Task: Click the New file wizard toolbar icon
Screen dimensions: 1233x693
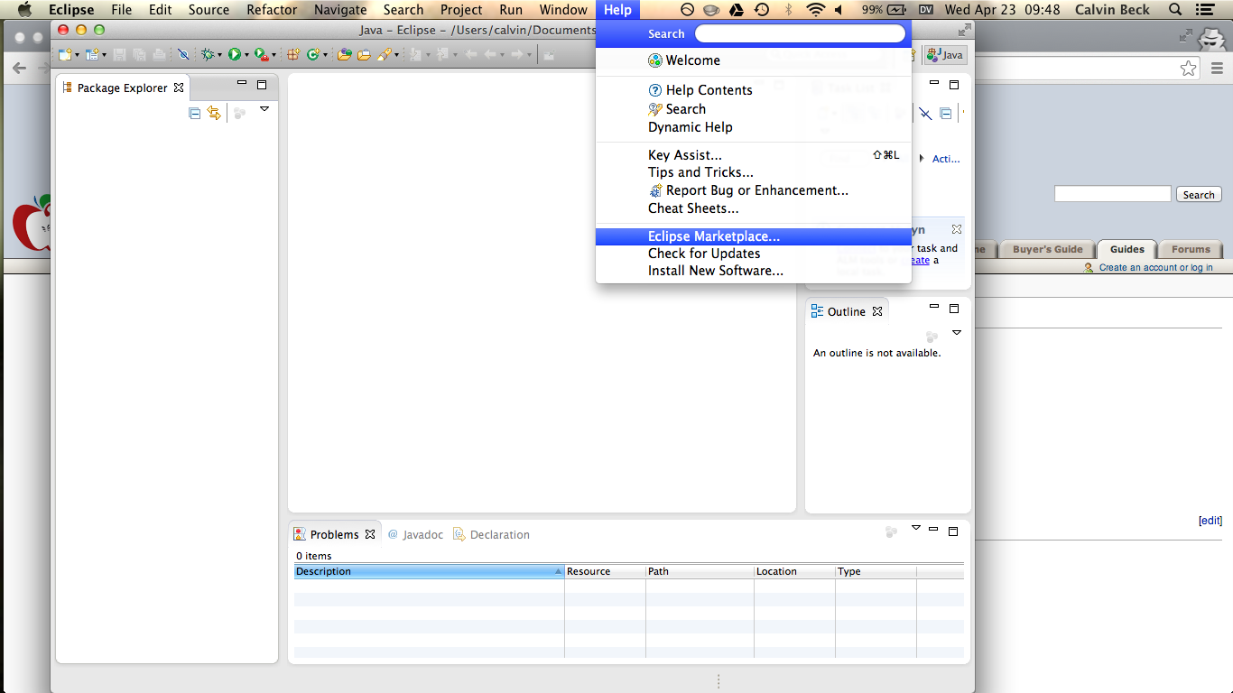Action: pyautogui.click(x=64, y=55)
